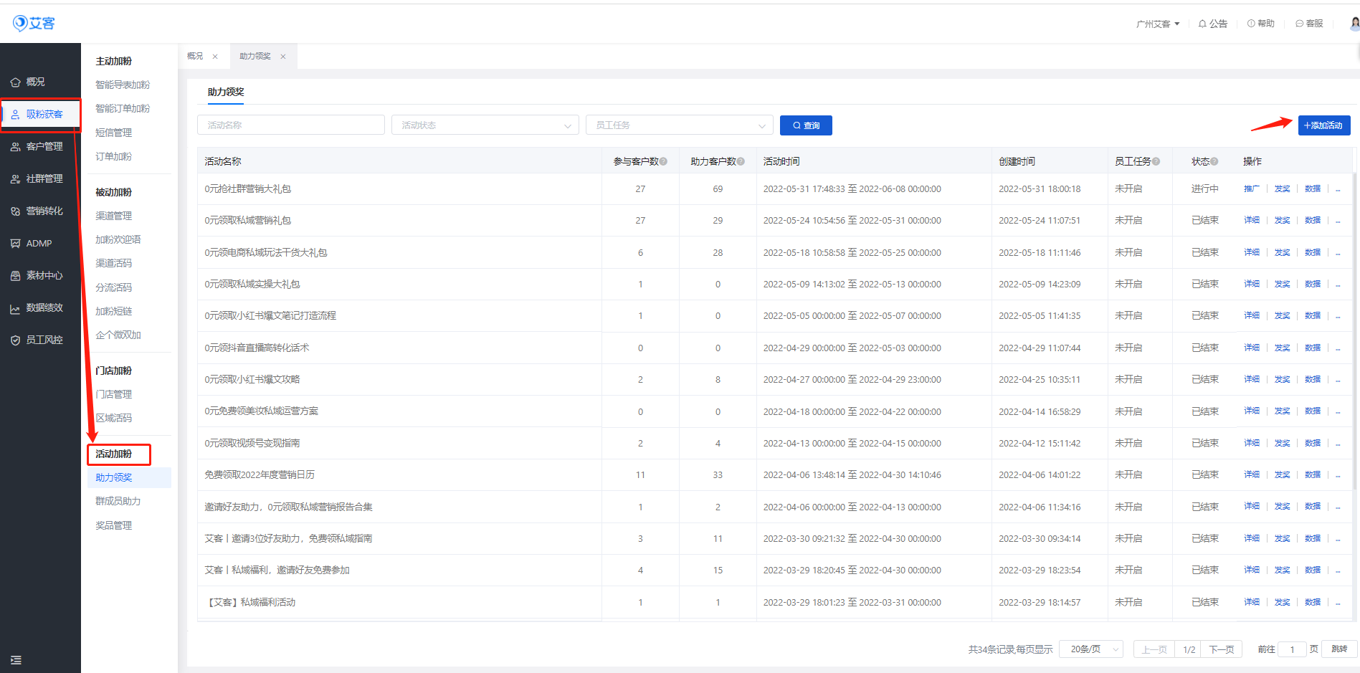Click the 活动名称 search input field

(290, 125)
